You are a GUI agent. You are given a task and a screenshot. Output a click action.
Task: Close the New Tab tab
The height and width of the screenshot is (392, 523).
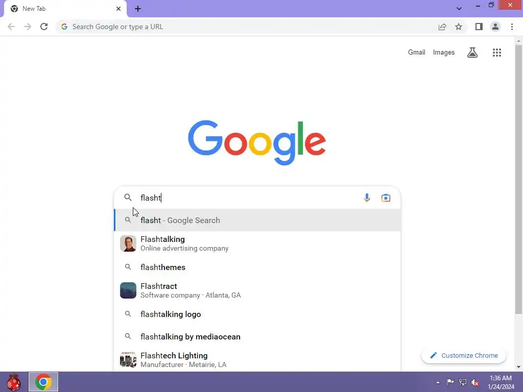tap(118, 9)
